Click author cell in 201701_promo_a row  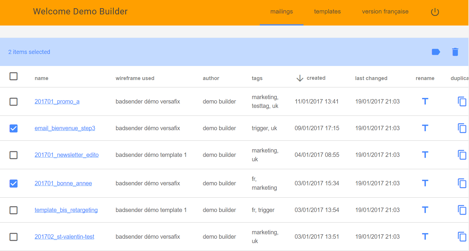[219, 101]
